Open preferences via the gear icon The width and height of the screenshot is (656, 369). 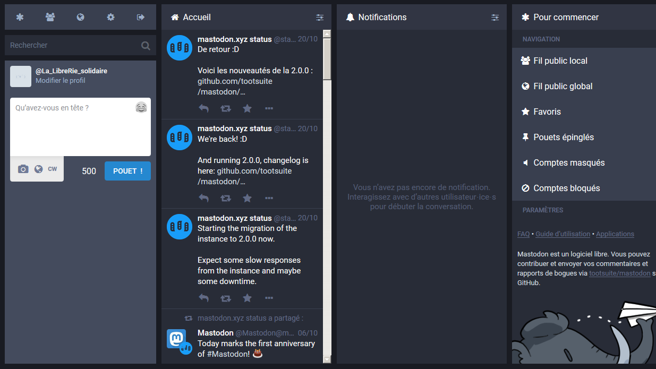110,17
